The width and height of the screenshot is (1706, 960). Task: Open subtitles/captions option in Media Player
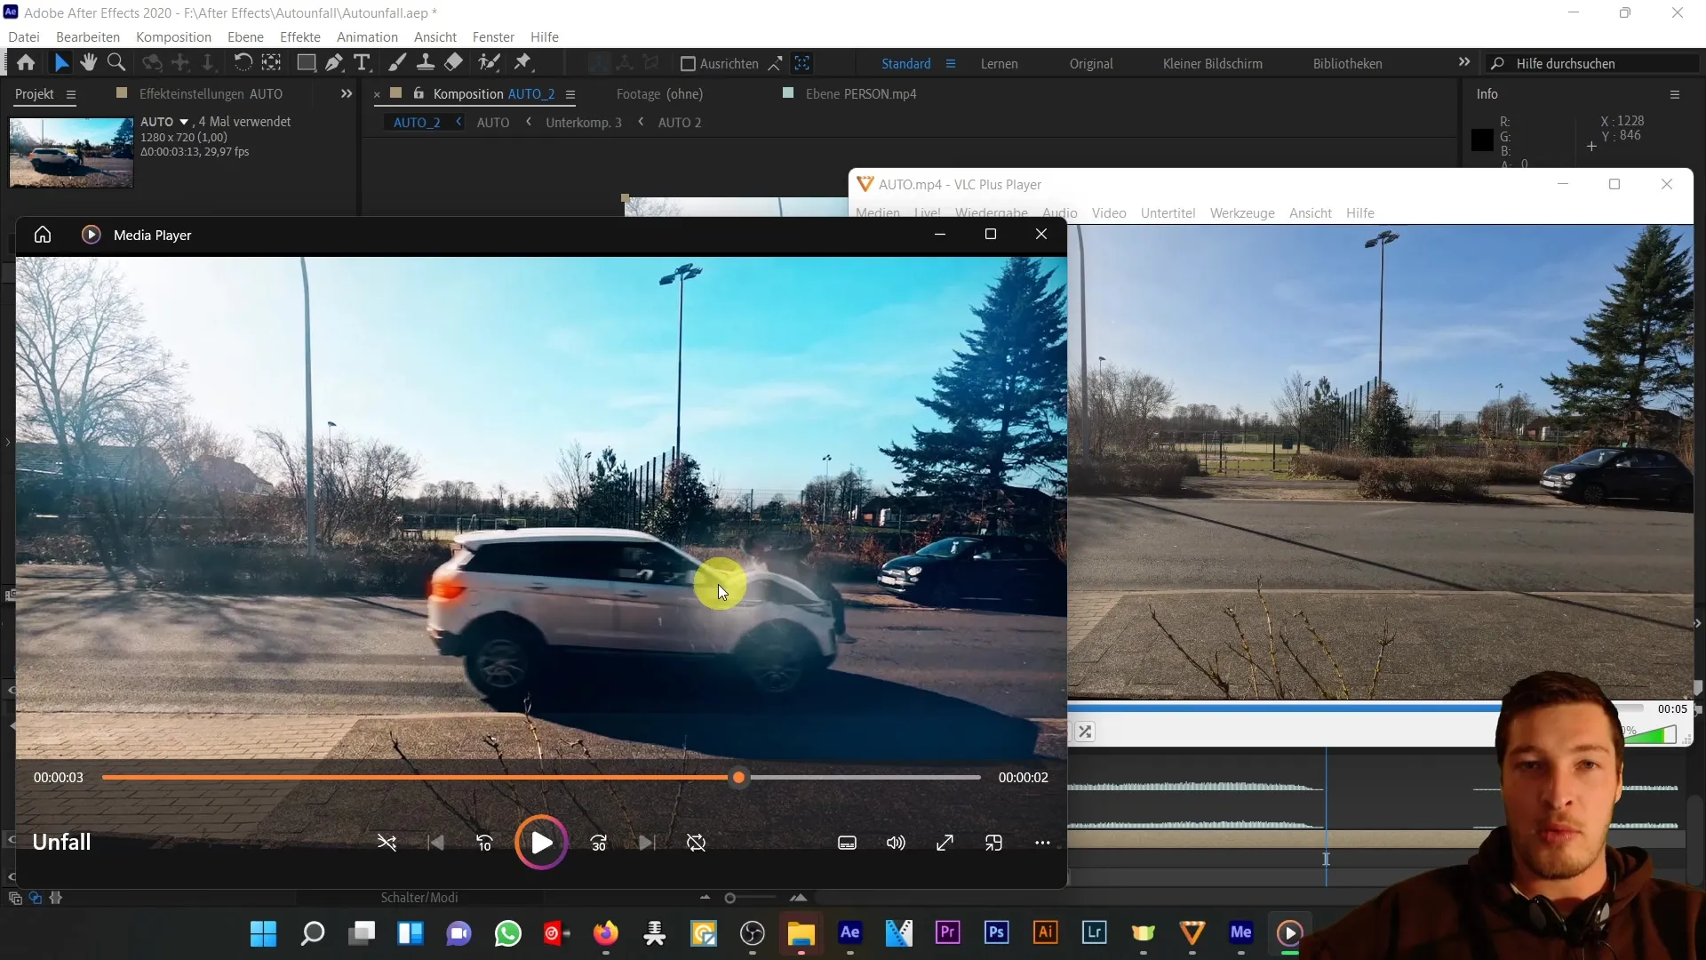848,843
